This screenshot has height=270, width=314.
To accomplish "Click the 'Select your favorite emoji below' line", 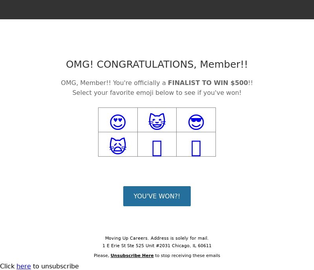I will [157, 93].
